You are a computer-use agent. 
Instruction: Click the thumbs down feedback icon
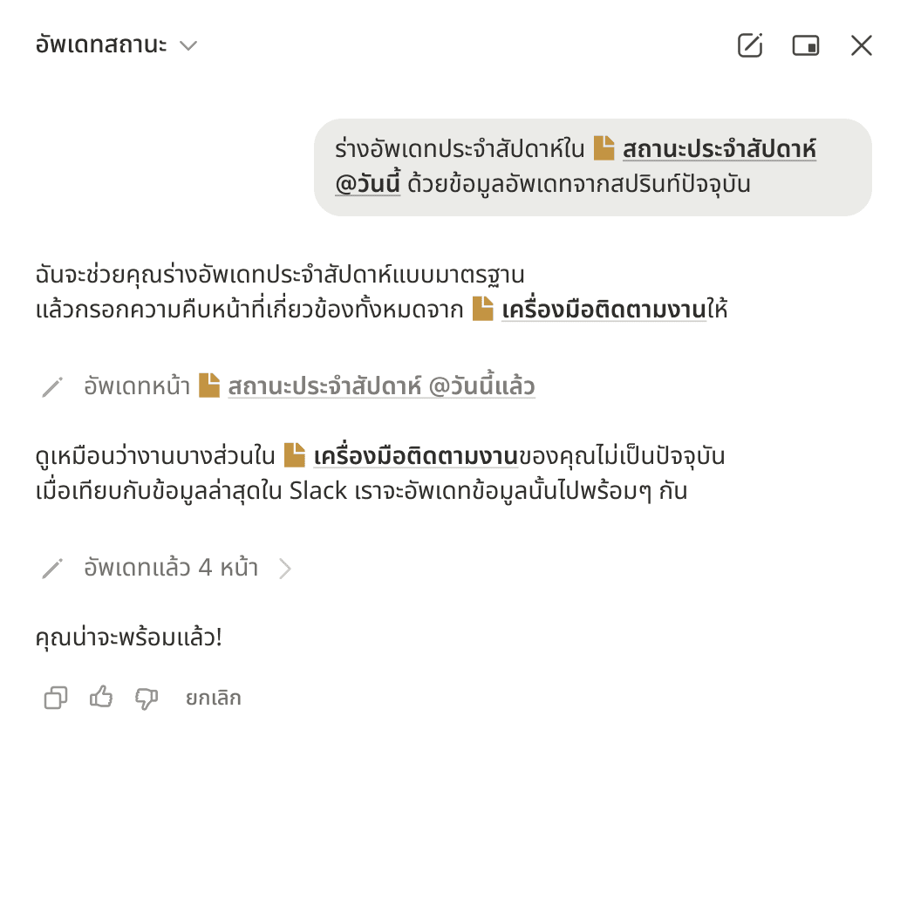[147, 698]
